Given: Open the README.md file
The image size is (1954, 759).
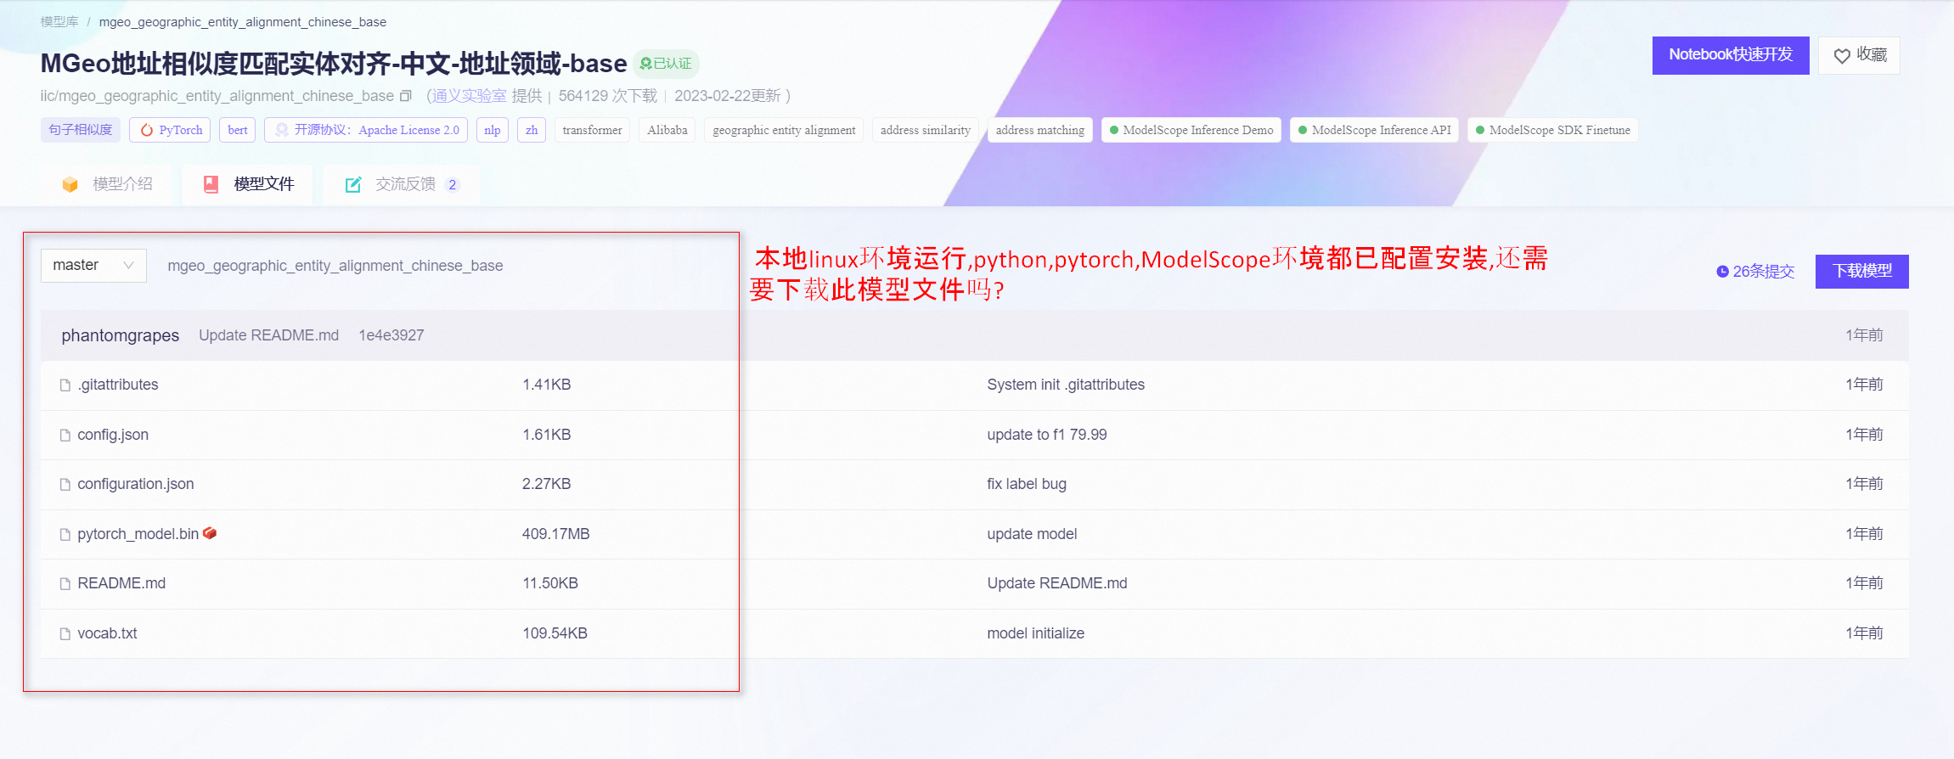Looking at the screenshot, I should (x=121, y=584).
